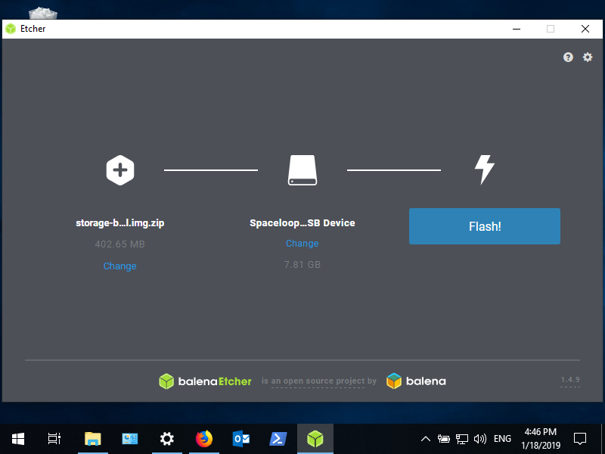The width and height of the screenshot is (605, 454).
Task: Show hidden system tray icons chevron
Action: 426,439
